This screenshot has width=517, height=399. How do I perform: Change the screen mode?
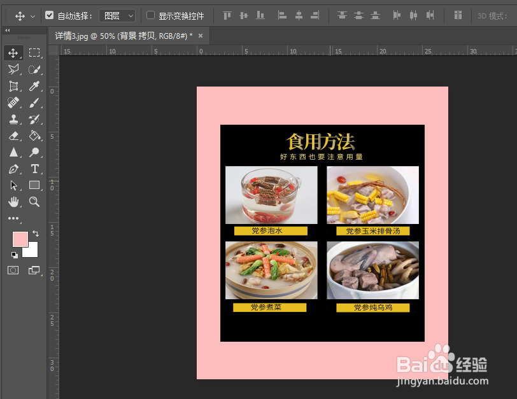[34, 270]
